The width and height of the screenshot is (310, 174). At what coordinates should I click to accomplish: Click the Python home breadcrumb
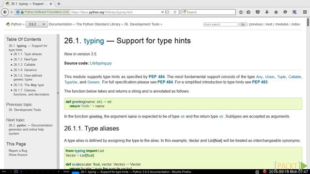click(16, 24)
